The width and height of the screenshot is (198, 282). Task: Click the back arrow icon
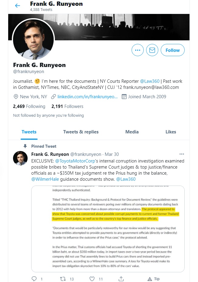18,6
